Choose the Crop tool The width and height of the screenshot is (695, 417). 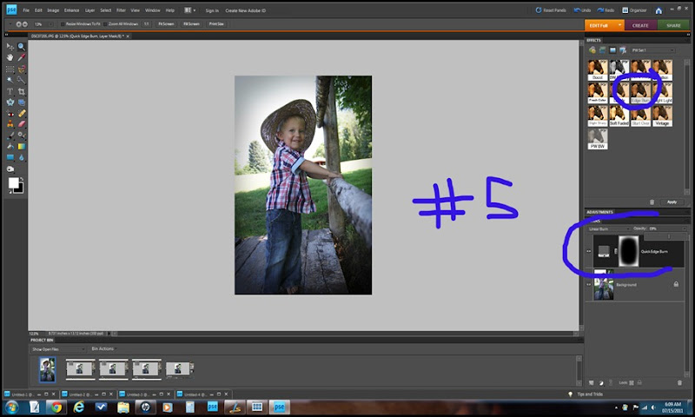(x=21, y=90)
